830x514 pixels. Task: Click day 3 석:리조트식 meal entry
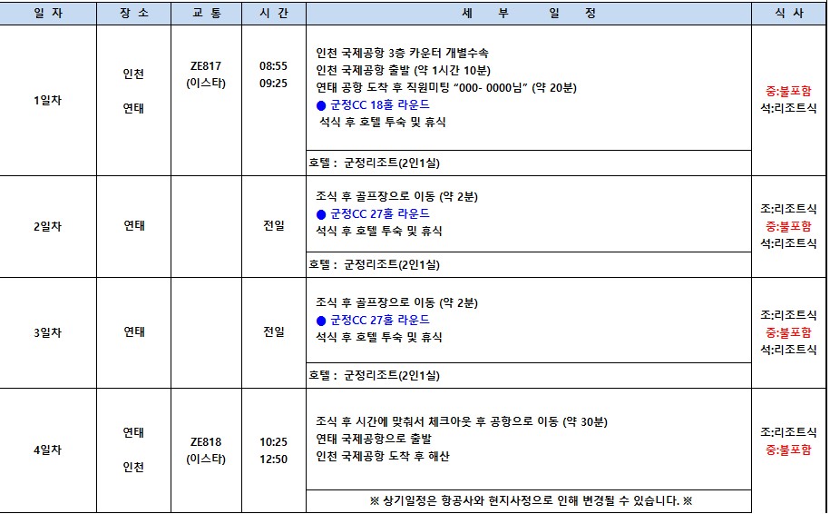(788, 350)
